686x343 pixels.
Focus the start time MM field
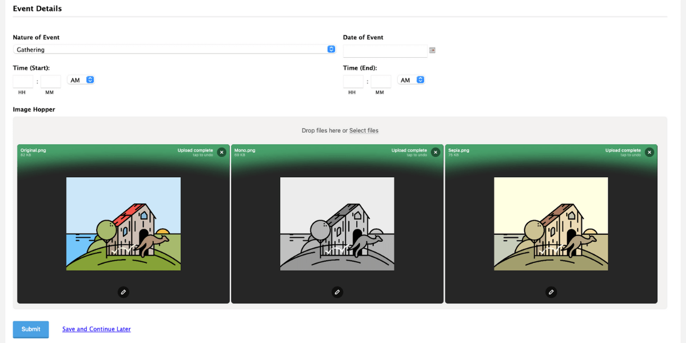(51, 81)
